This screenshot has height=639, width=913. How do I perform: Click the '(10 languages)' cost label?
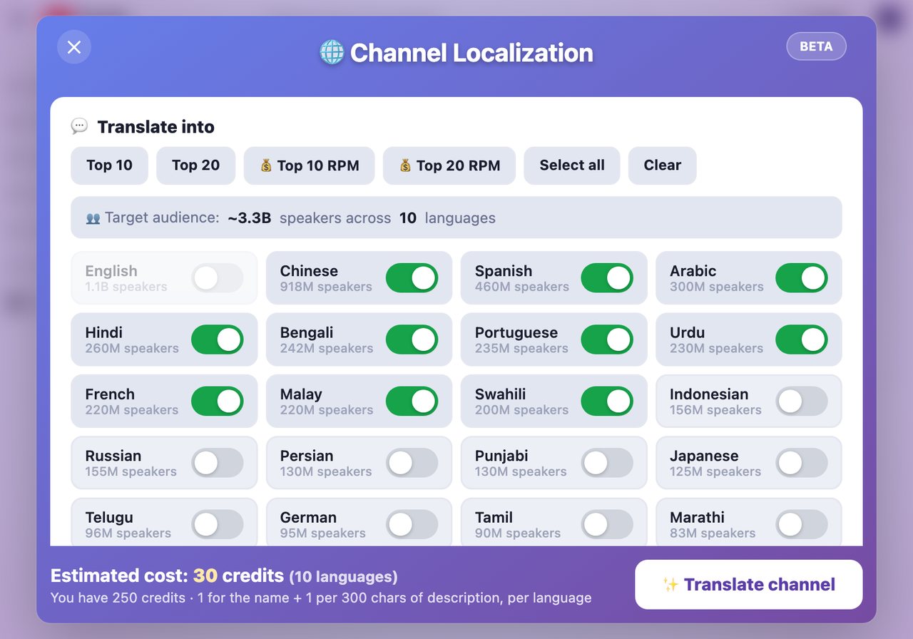pyautogui.click(x=344, y=577)
